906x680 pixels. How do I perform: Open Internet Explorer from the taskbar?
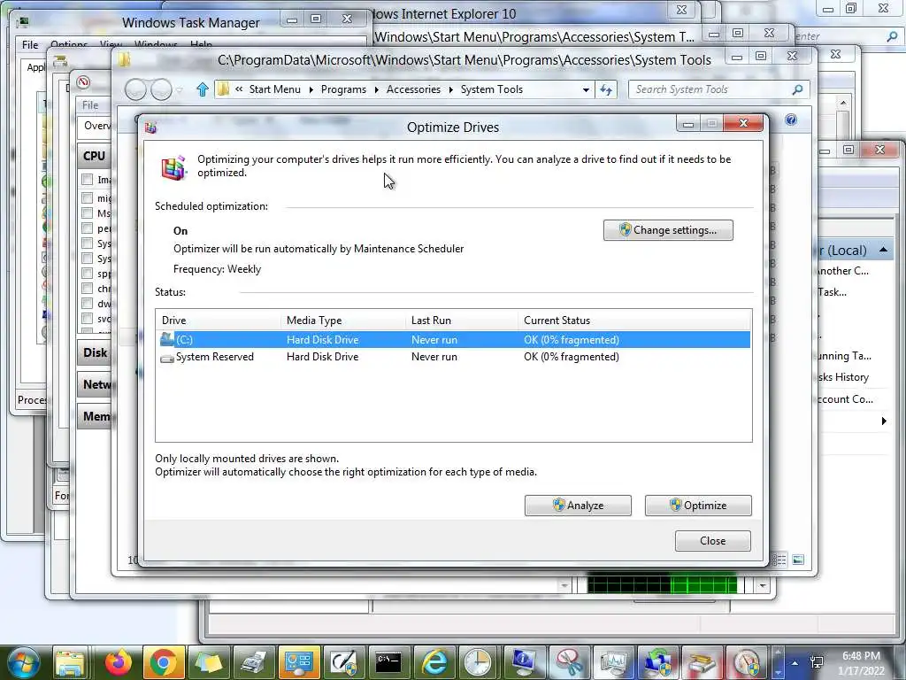(x=434, y=662)
